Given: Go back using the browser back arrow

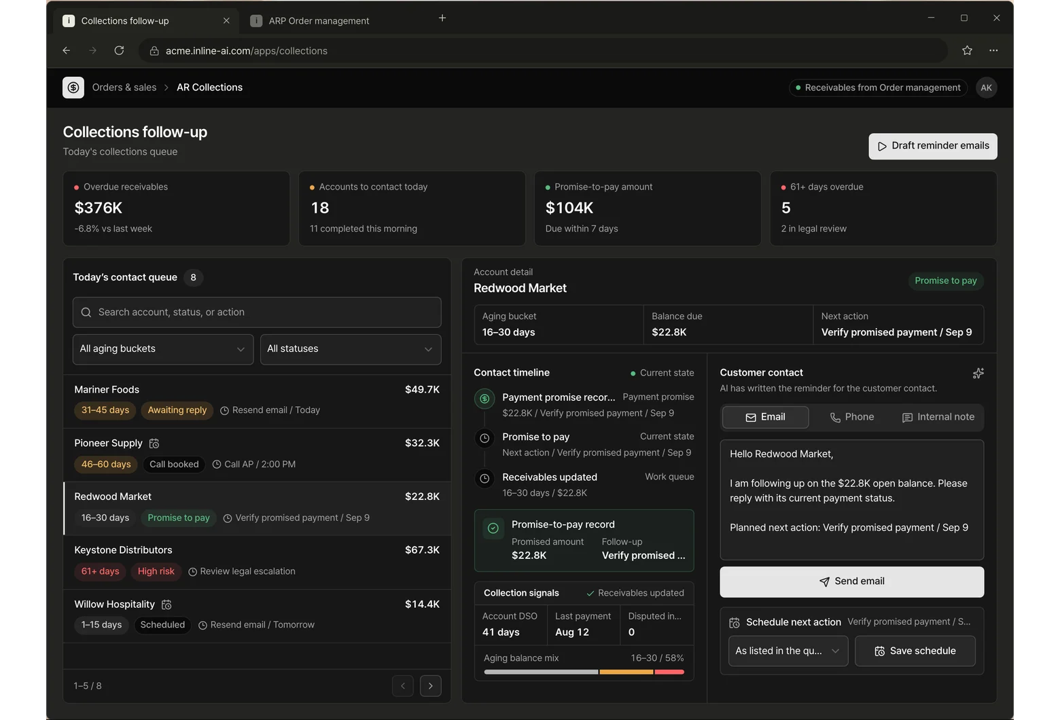Looking at the screenshot, I should pos(66,50).
